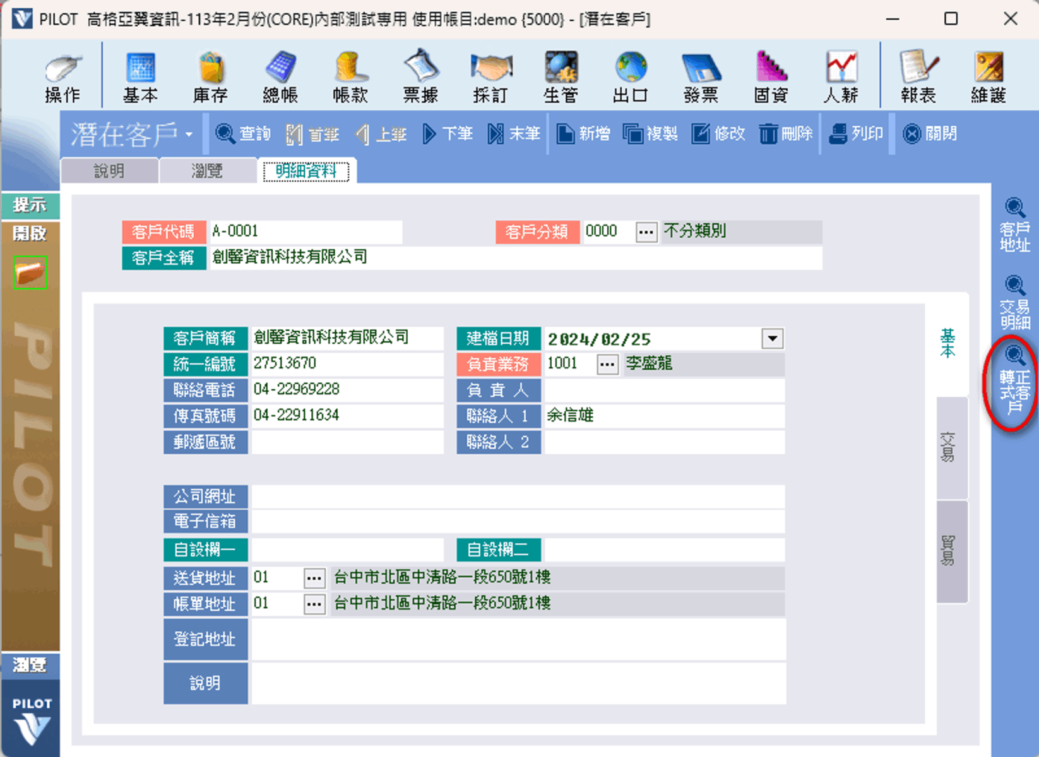The width and height of the screenshot is (1039, 757).
Task: Click the 關閉 close form button
Action: (x=930, y=134)
